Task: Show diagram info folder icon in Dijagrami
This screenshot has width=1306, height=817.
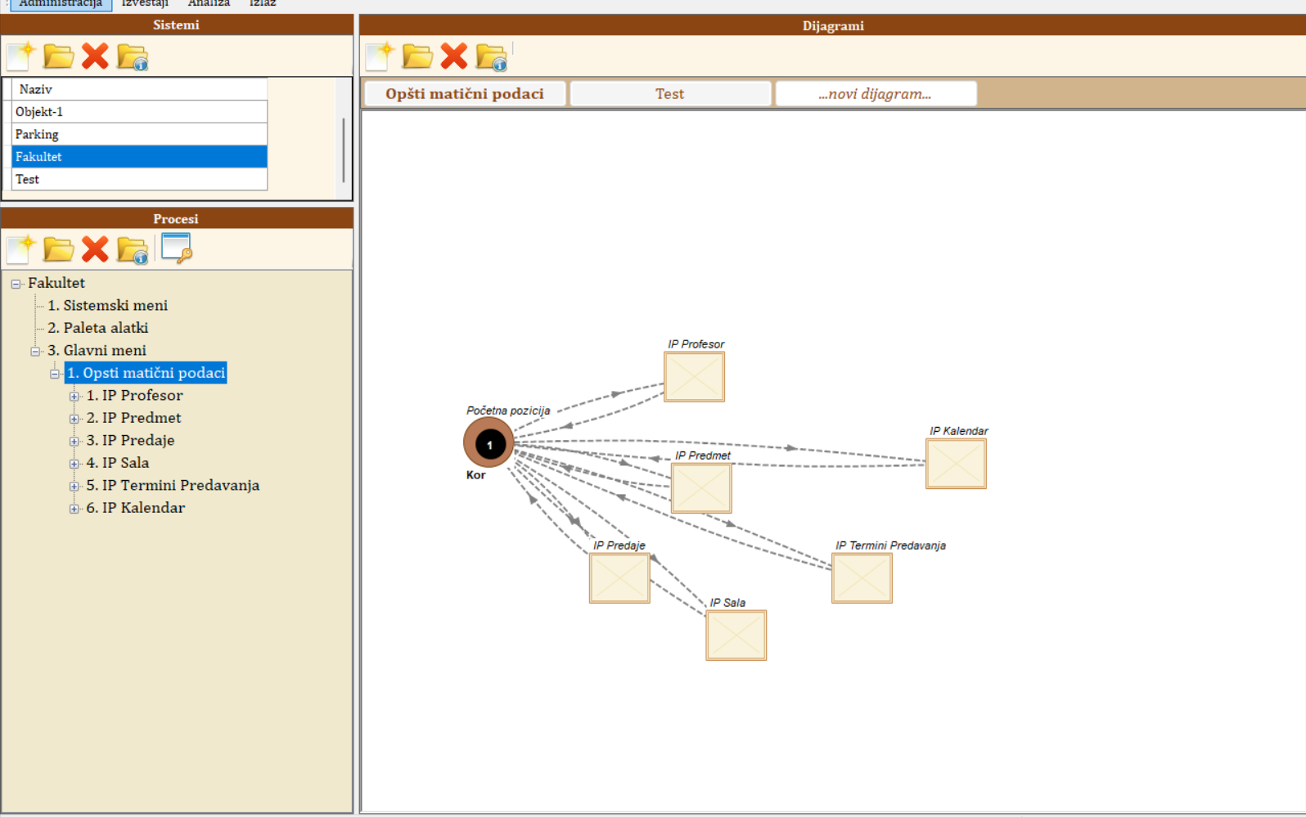Action: (x=492, y=57)
